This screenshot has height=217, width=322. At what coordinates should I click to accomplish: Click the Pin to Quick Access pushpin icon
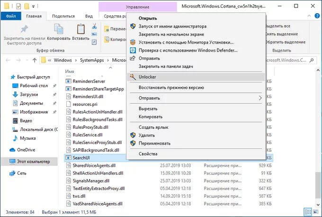[24, 29]
